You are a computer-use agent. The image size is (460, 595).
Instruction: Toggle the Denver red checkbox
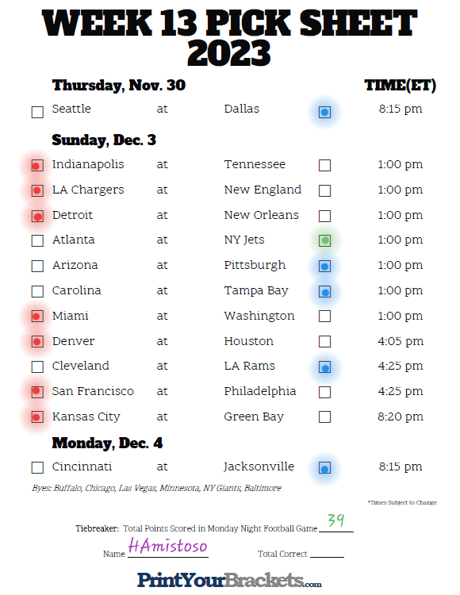[37, 341]
